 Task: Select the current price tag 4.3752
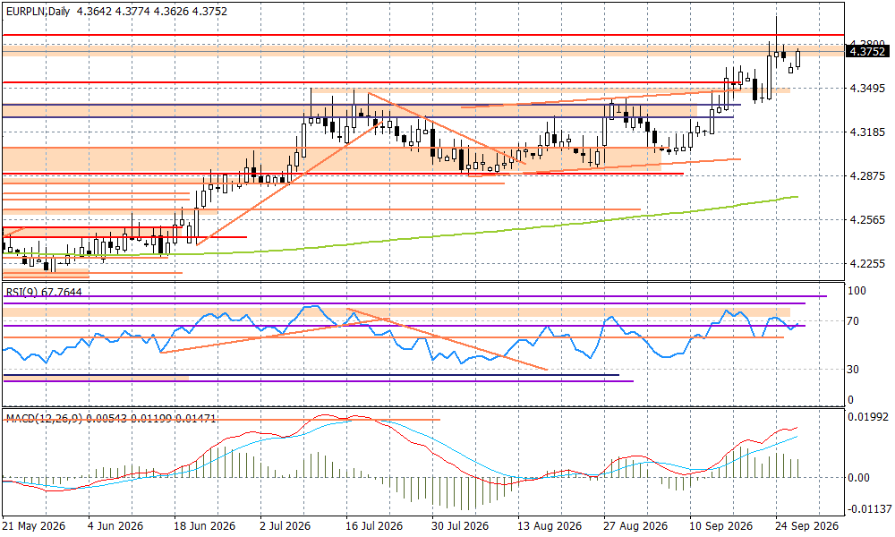pyautogui.click(x=867, y=51)
